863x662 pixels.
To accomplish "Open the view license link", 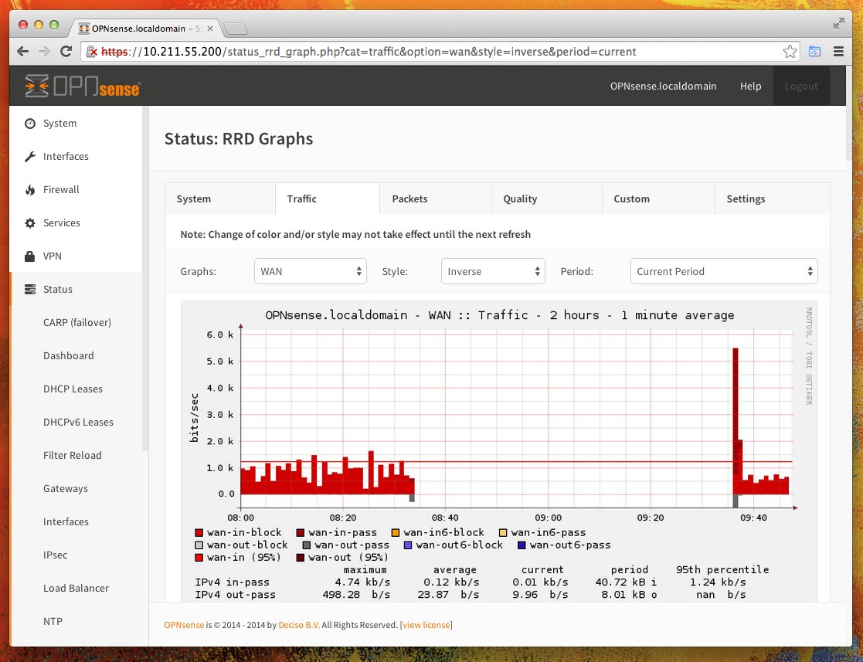I will pyautogui.click(x=426, y=625).
